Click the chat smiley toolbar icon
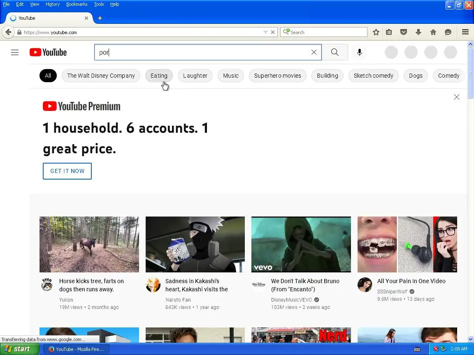 coord(448,32)
